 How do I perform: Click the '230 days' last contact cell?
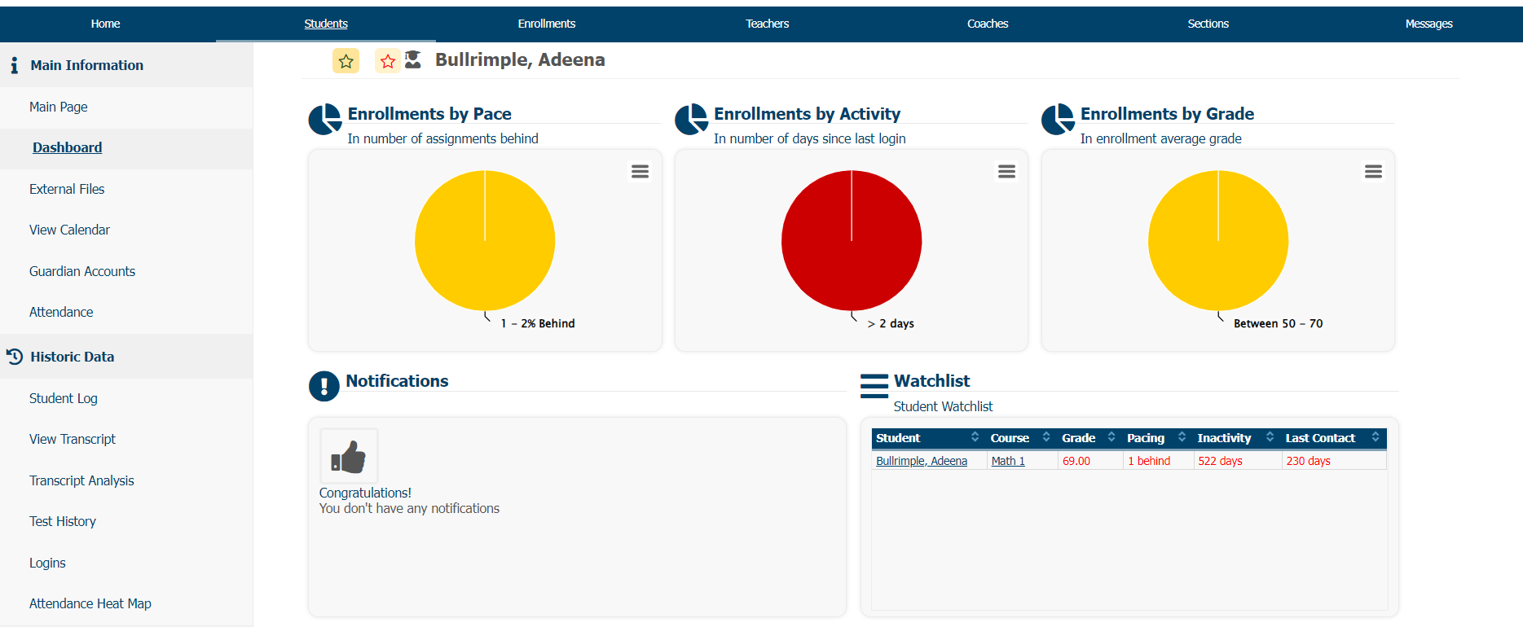coord(1334,461)
